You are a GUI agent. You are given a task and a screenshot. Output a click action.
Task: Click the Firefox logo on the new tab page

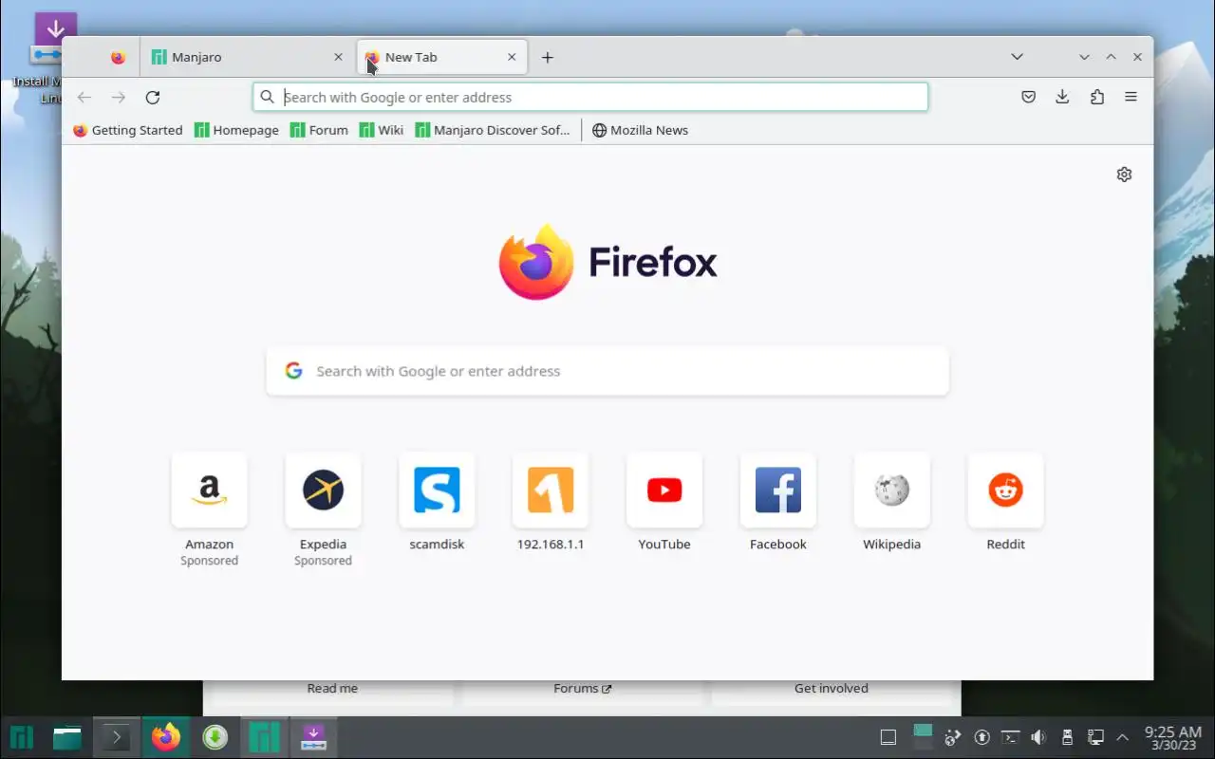click(x=608, y=262)
